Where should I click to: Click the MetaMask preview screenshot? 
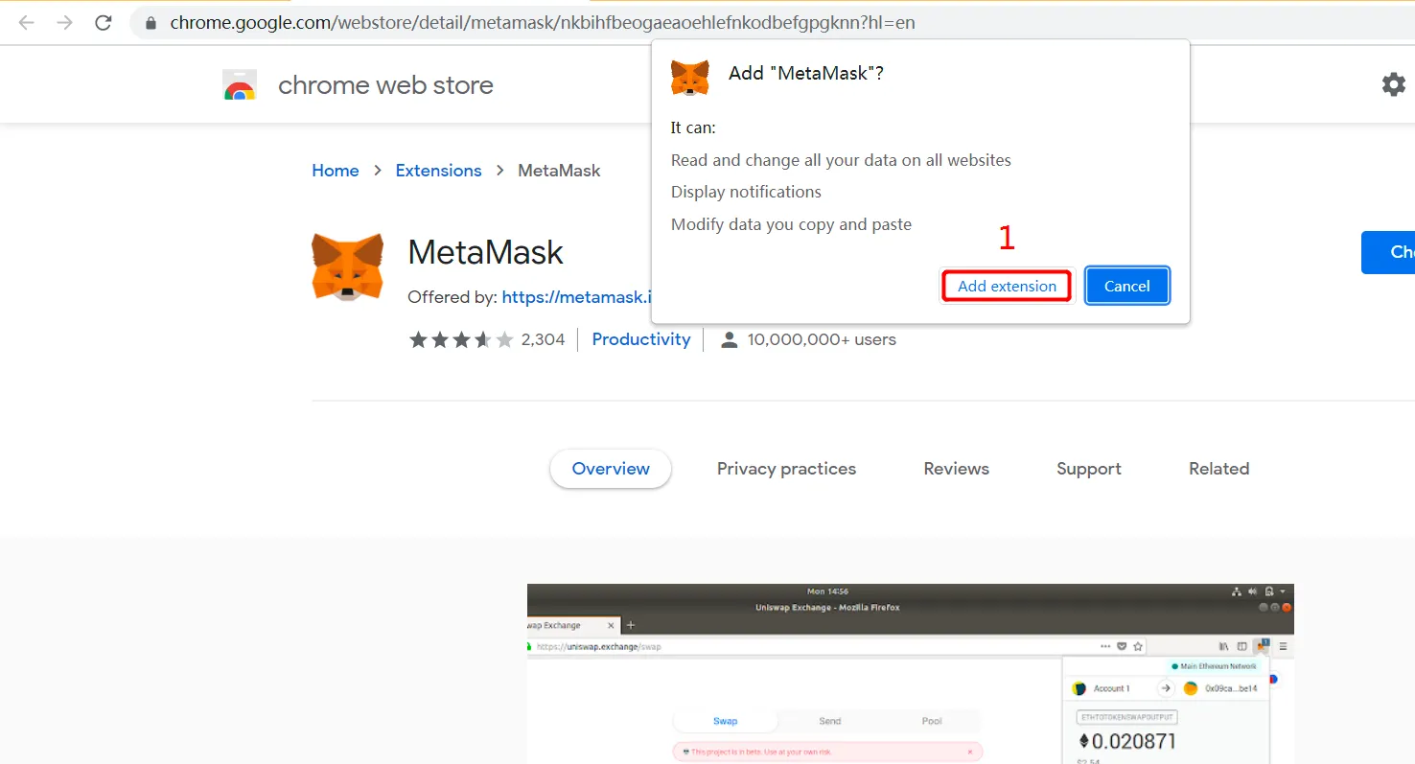(911, 674)
